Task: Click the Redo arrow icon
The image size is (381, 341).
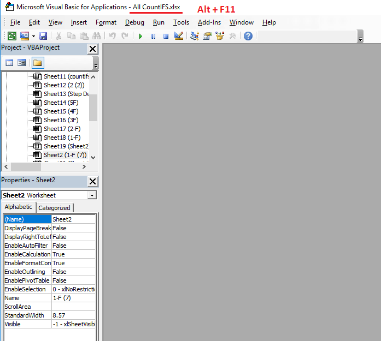Action: (x=125, y=36)
